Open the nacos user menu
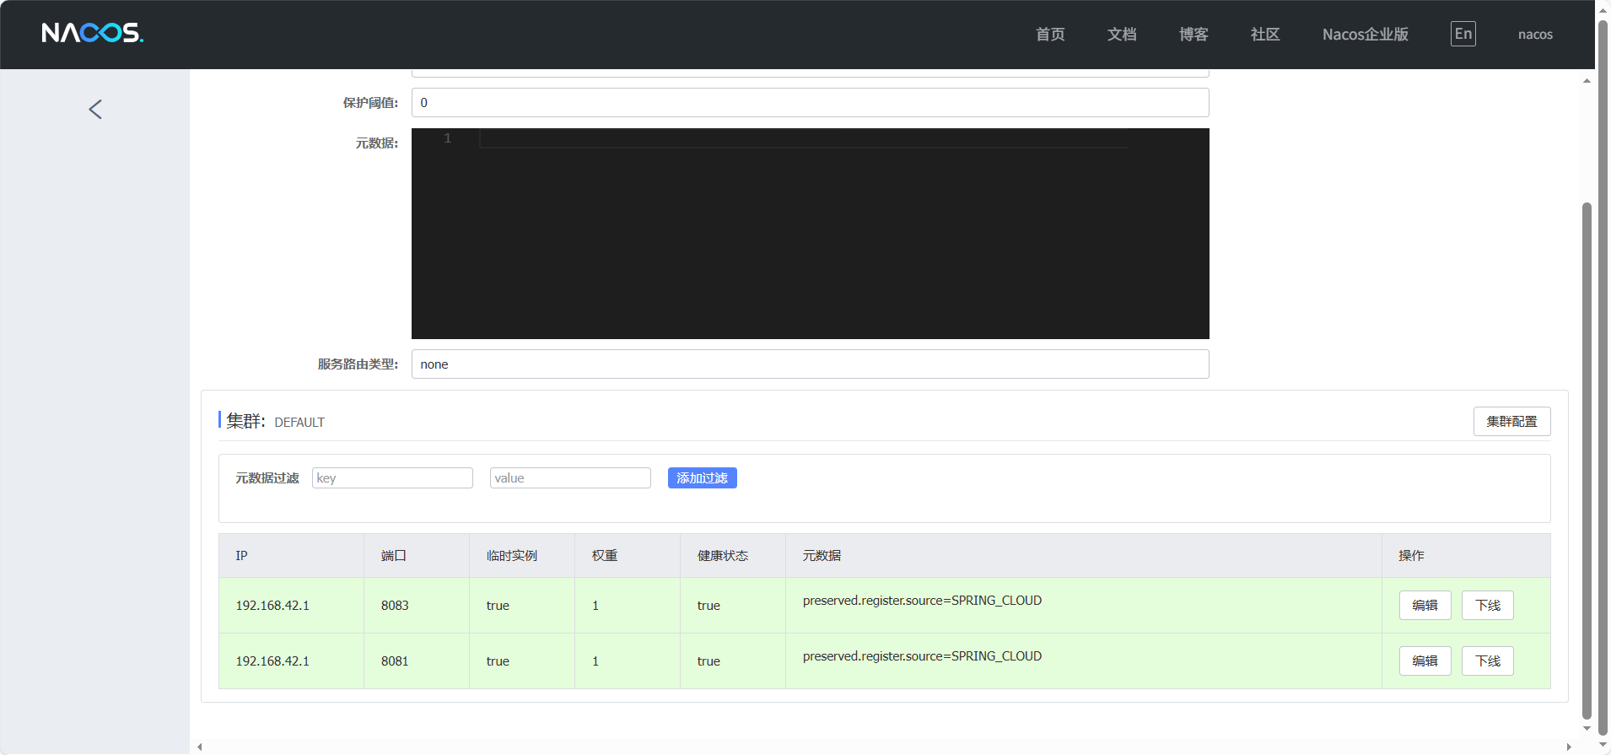 (1535, 35)
